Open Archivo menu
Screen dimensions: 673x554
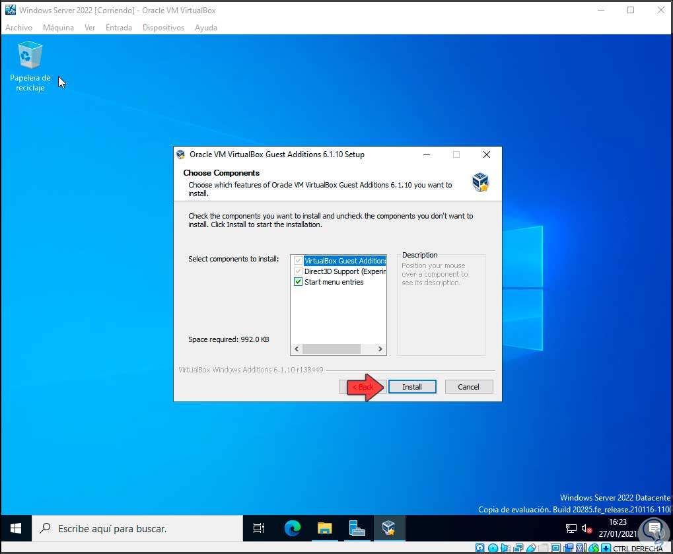(18, 28)
